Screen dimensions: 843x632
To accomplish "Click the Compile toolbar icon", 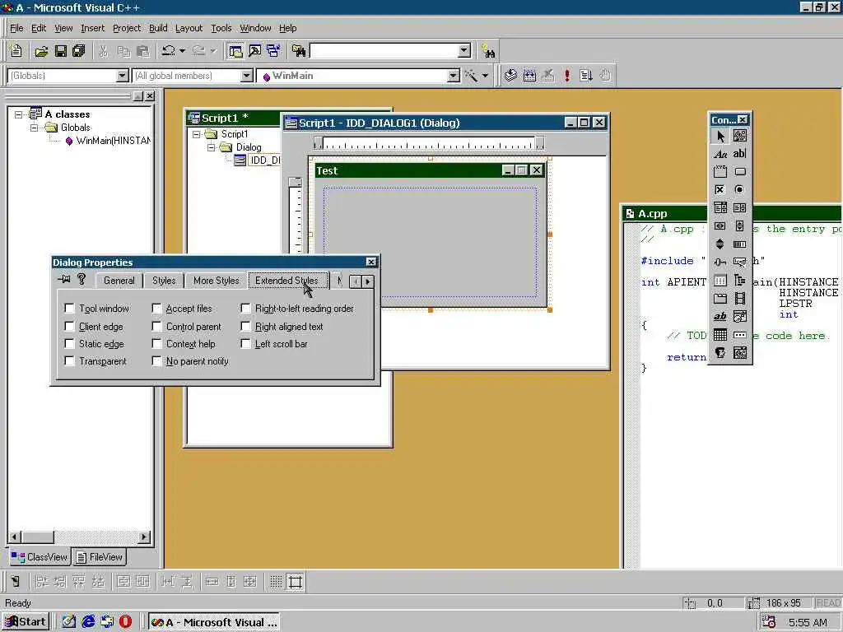I will tap(510, 76).
